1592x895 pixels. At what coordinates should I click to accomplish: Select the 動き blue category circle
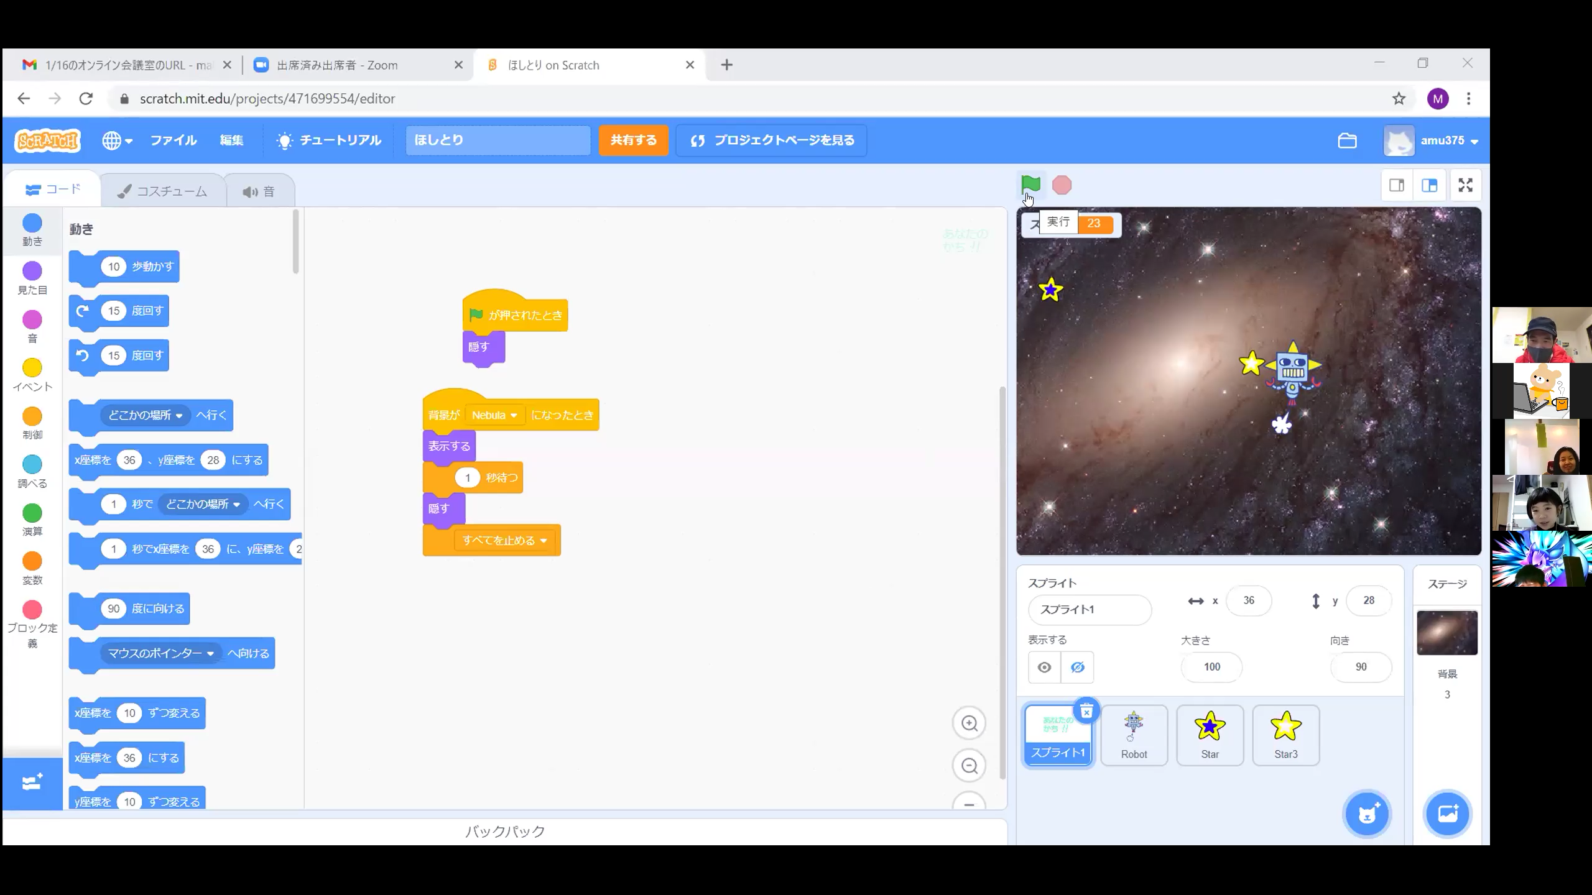[32, 223]
